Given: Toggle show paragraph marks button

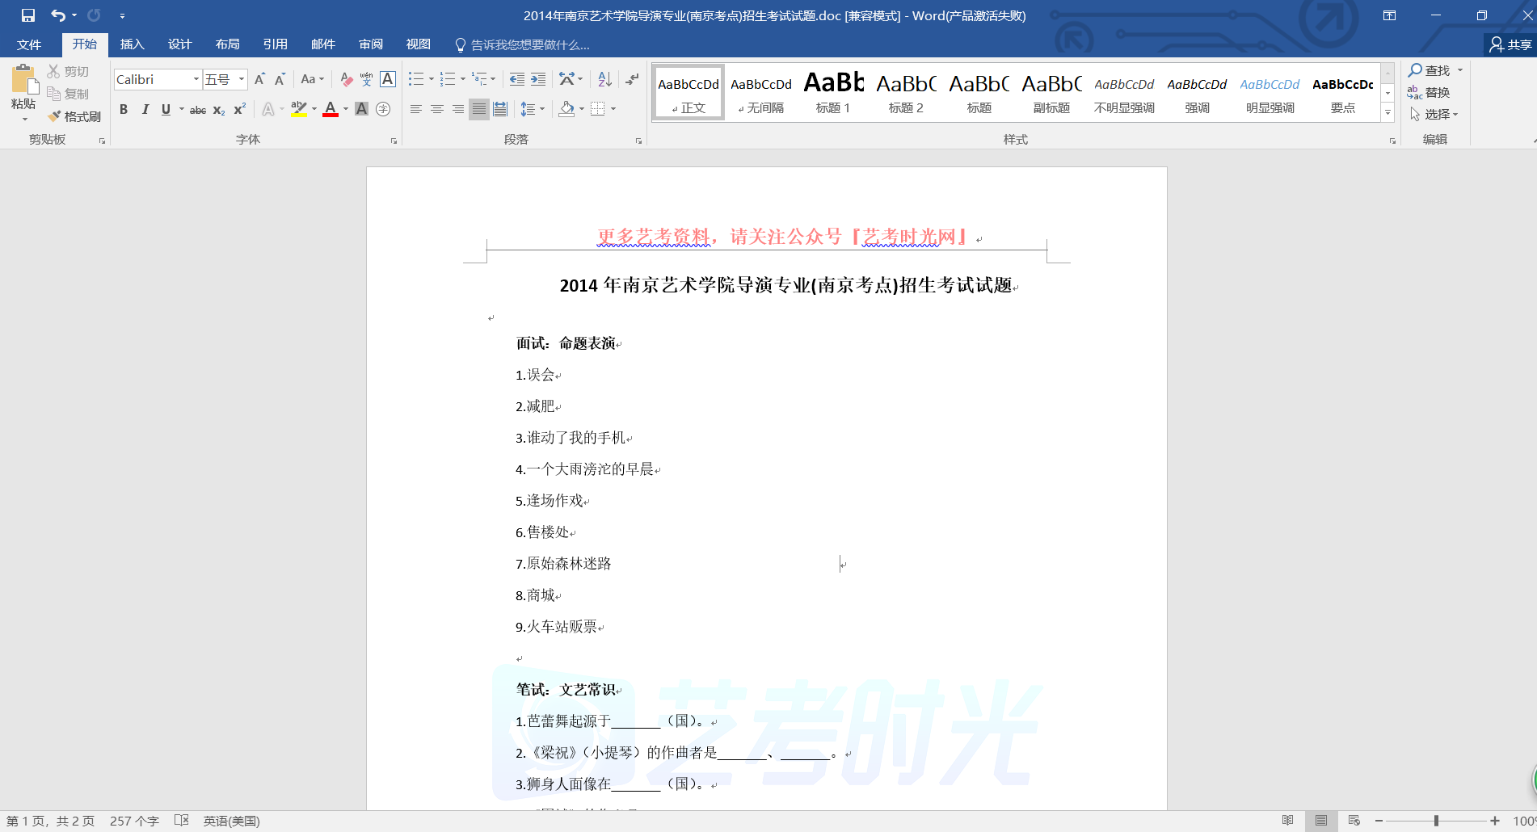Looking at the screenshot, I should (632, 79).
